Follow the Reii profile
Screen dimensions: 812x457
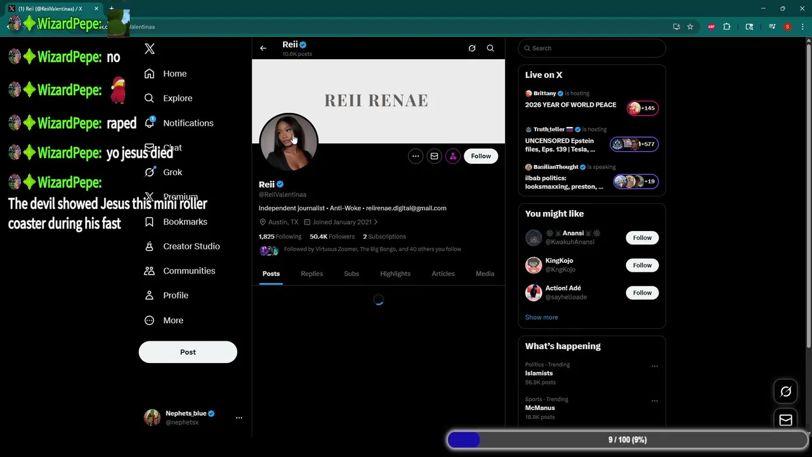(x=481, y=156)
